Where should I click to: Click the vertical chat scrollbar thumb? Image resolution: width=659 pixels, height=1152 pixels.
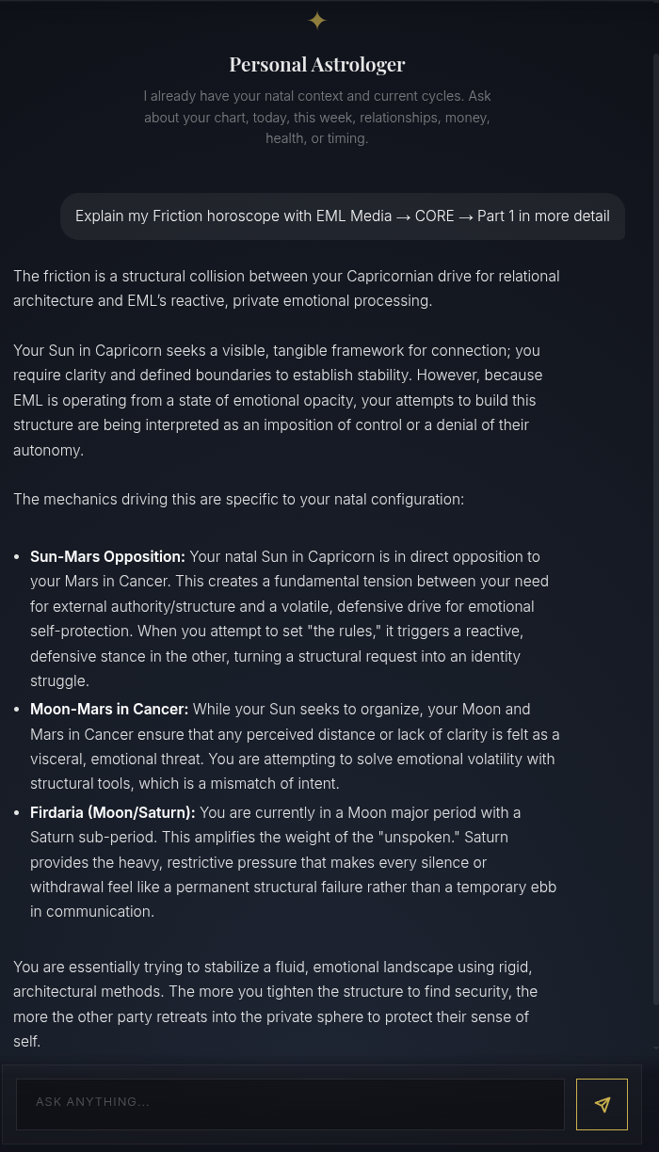(x=654, y=530)
